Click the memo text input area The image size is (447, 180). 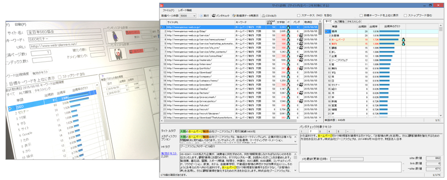coord(350,167)
